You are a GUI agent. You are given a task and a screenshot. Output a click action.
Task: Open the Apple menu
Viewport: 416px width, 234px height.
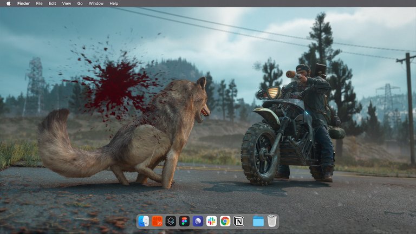(x=9, y=3)
